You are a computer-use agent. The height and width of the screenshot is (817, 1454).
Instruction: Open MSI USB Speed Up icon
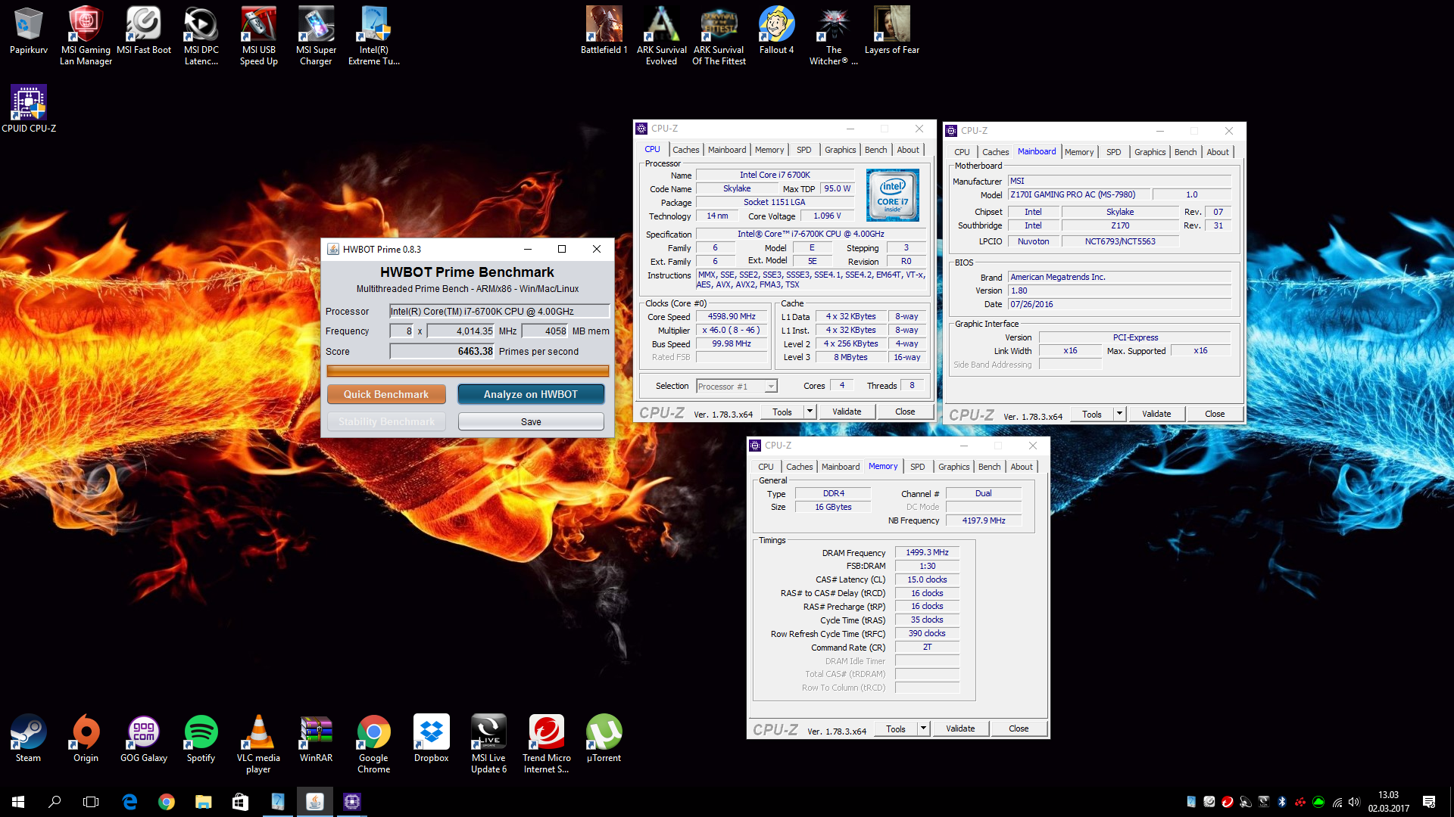coord(259,36)
